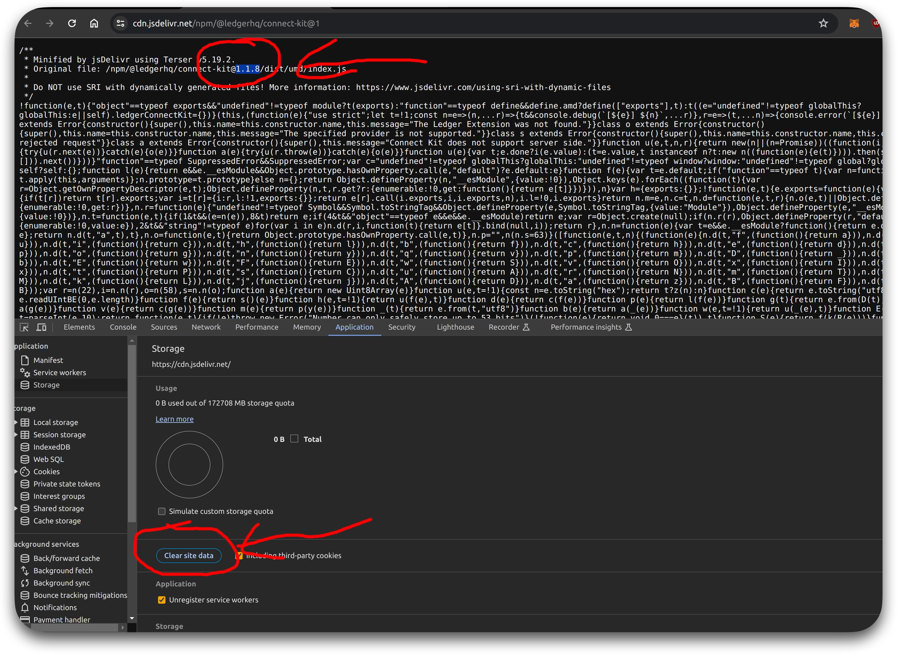Open the Learn more link
Screen dimensions: 897x654
point(174,419)
